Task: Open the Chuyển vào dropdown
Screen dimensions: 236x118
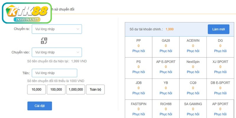Action: coord(57,52)
